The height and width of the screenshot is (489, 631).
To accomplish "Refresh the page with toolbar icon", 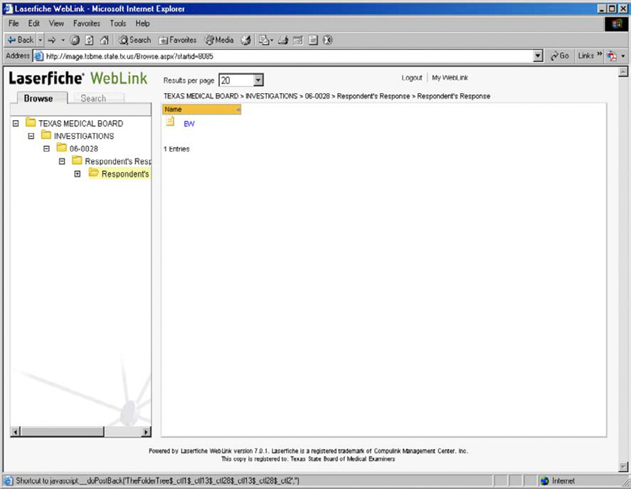I will 89,39.
